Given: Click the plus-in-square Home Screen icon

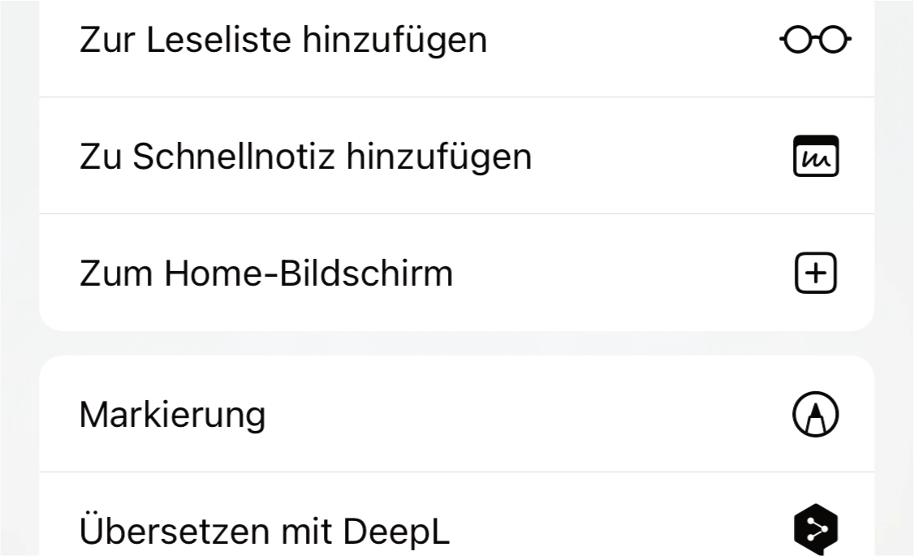Looking at the screenshot, I should tap(814, 272).
